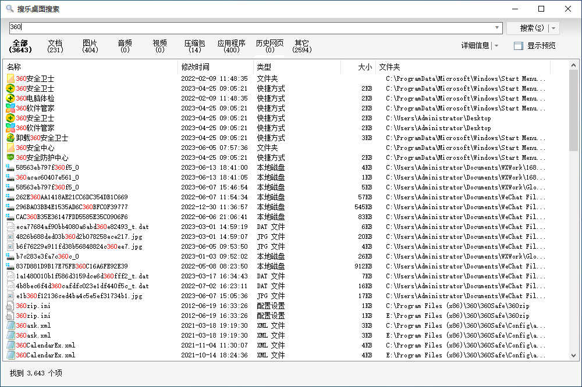The image size is (582, 387).
Task: Select the 压缩包 category tab
Action: 194,46
